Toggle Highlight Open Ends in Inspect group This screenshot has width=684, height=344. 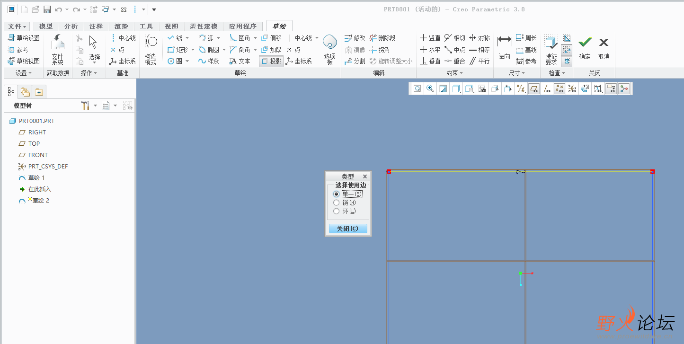(x=567, y=50)
